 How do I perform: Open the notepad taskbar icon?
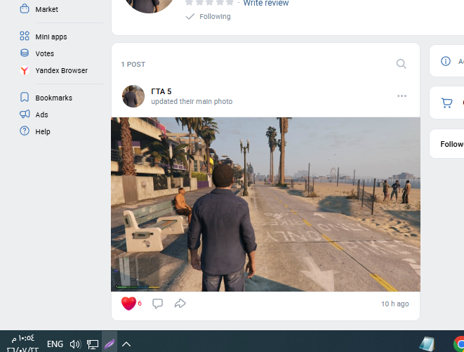[426, 344]
